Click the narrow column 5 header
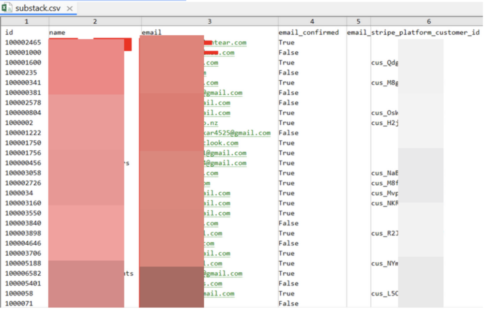The image size is (484, 309). (358, 22)
